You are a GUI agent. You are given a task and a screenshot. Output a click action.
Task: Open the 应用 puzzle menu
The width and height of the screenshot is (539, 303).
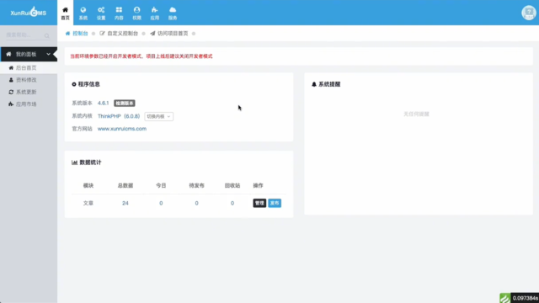click(x=155, y=13)
